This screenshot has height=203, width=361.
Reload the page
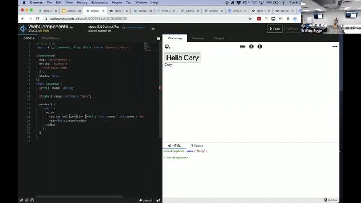[37, 19]
